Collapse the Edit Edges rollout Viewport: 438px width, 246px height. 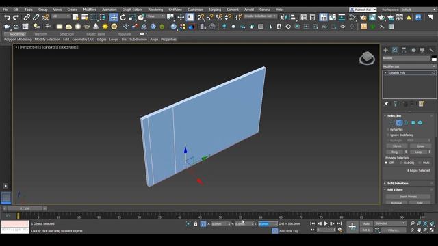click(x=394, y=190)
